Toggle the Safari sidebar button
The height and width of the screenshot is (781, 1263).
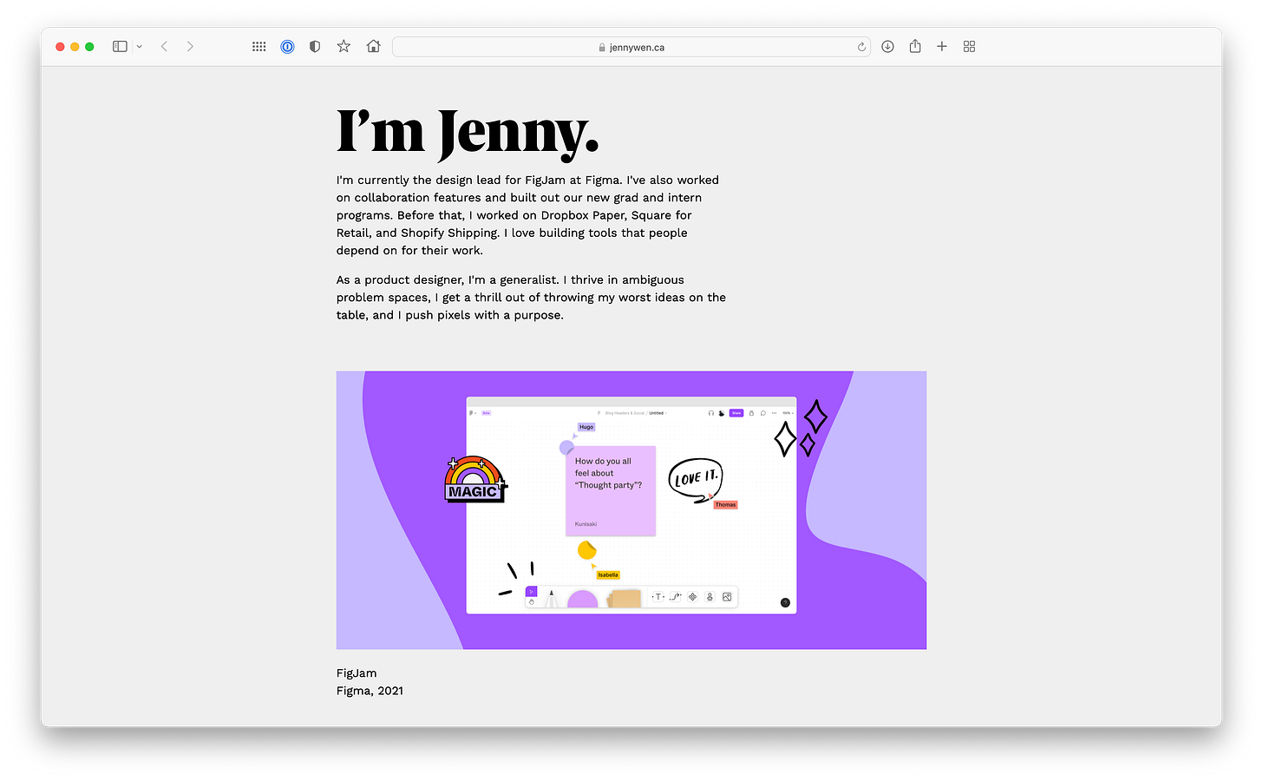(120, 47)
